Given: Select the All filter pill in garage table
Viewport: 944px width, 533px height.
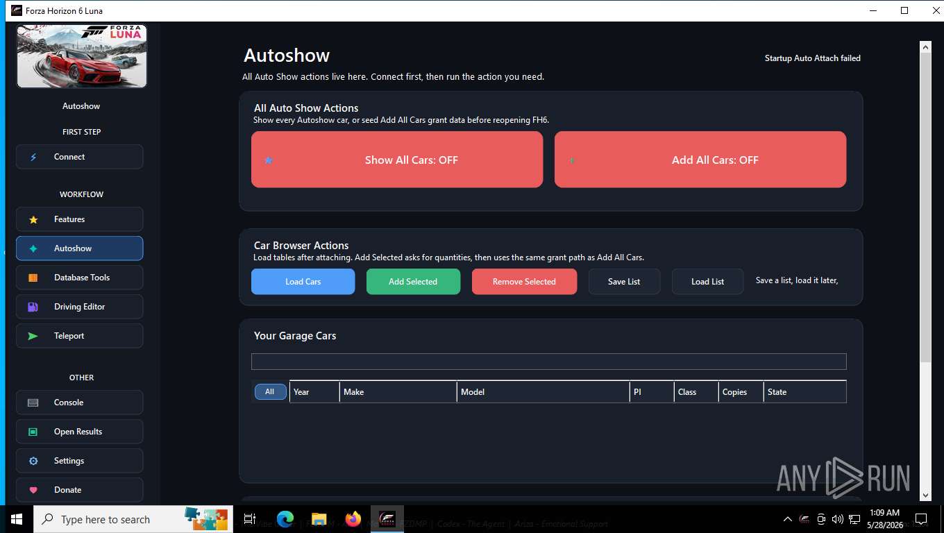Looking at the screenshot, I should pyautogui.click(x=270, y=391).
